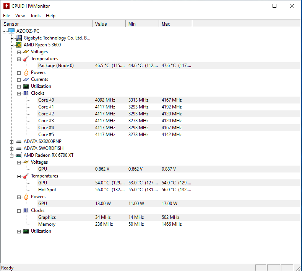Image resolution: width=302 pixels, height=271 pixels.
Task: Collapse Ryzen Temperatures section
Action: (x=19, y=59)
